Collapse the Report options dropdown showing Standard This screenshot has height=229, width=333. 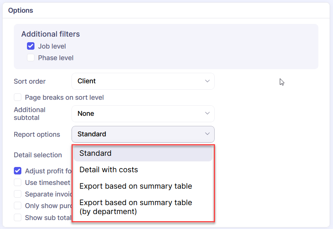(142, 134)
